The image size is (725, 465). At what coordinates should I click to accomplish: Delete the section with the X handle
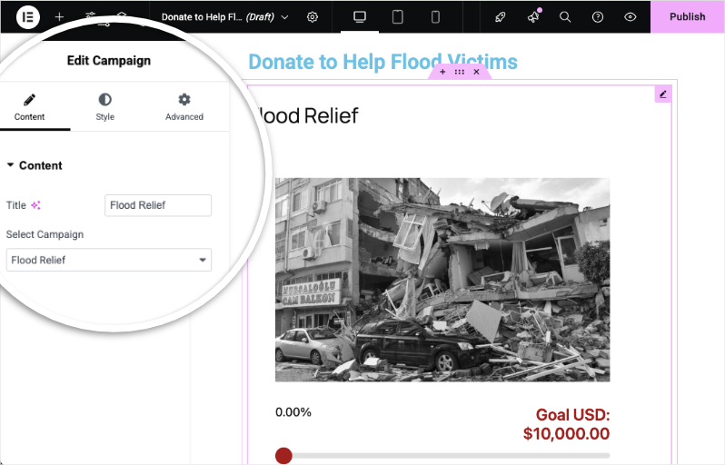point(476,72)
